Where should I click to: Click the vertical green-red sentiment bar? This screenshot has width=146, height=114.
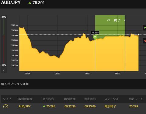point(4,41)
